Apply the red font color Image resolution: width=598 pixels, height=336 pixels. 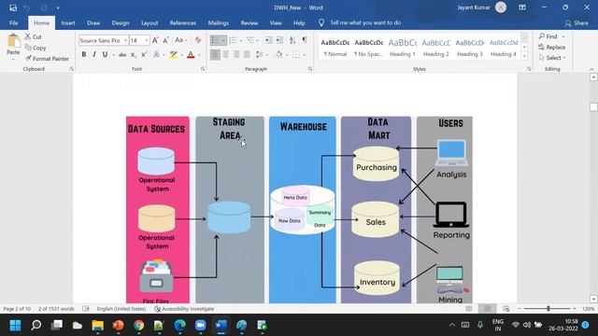(191, 55)
